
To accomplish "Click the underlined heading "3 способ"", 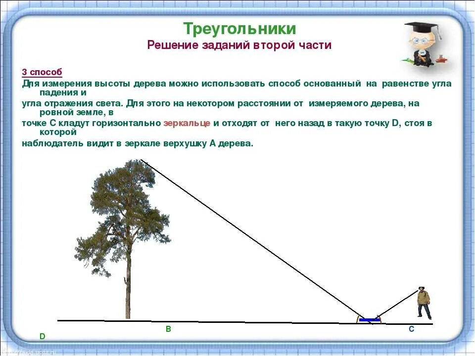I will (42, 72).
